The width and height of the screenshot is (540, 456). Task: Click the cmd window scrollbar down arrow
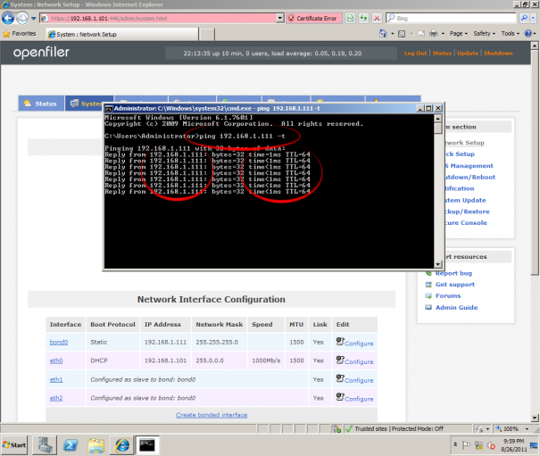(437, 264)
